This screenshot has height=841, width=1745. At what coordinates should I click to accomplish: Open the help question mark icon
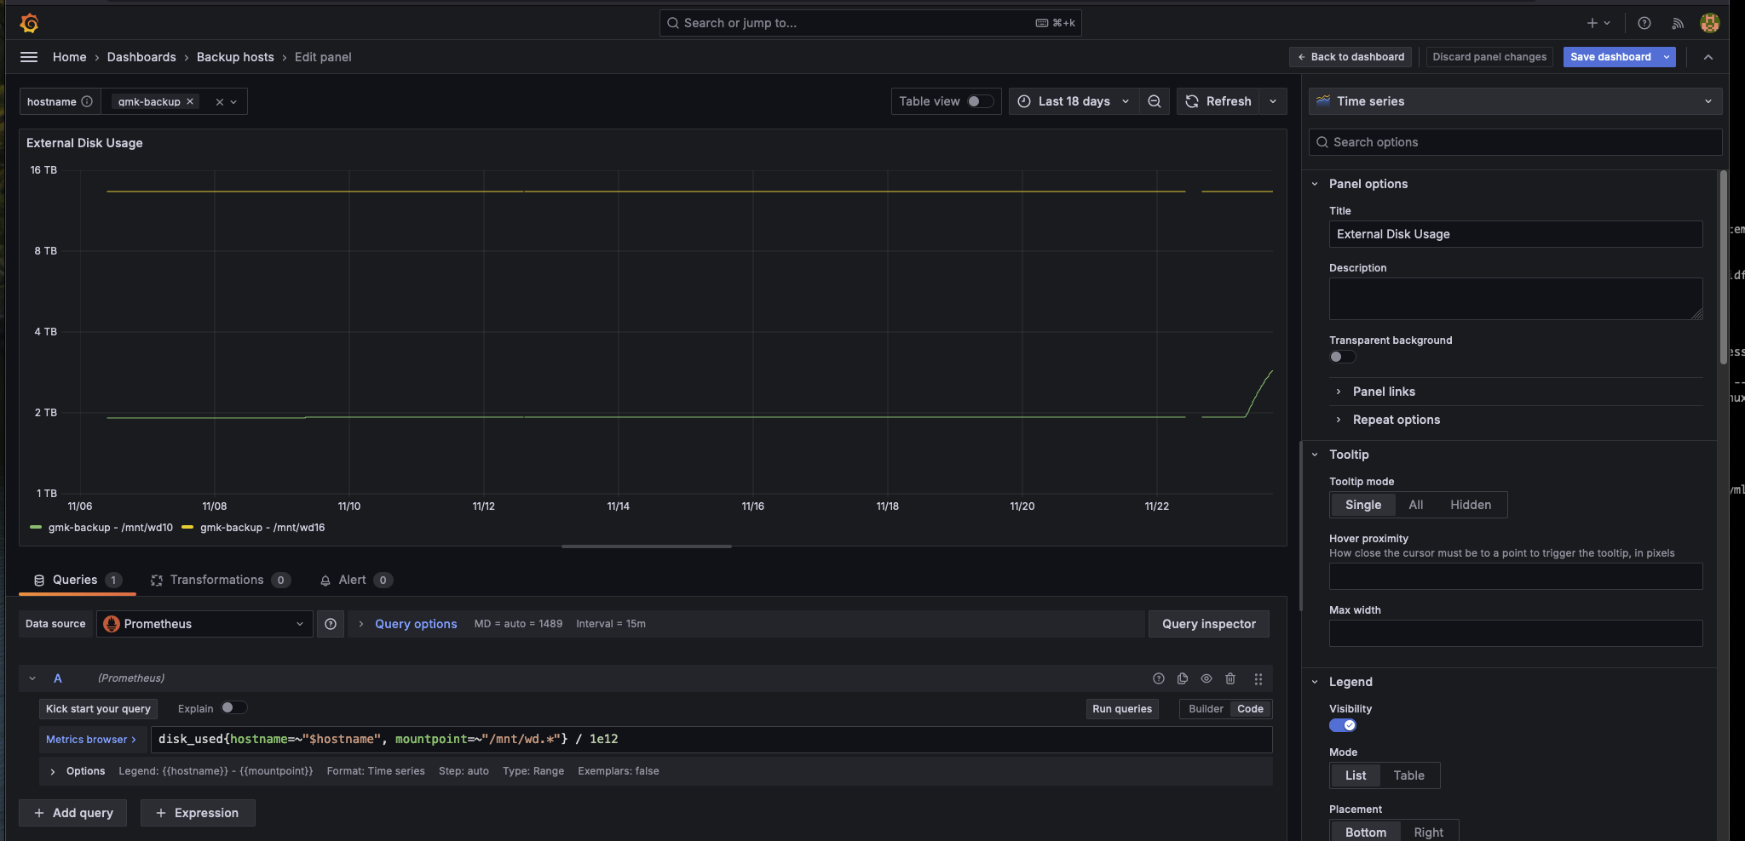pyautogui.click(x=1645, y=23)
